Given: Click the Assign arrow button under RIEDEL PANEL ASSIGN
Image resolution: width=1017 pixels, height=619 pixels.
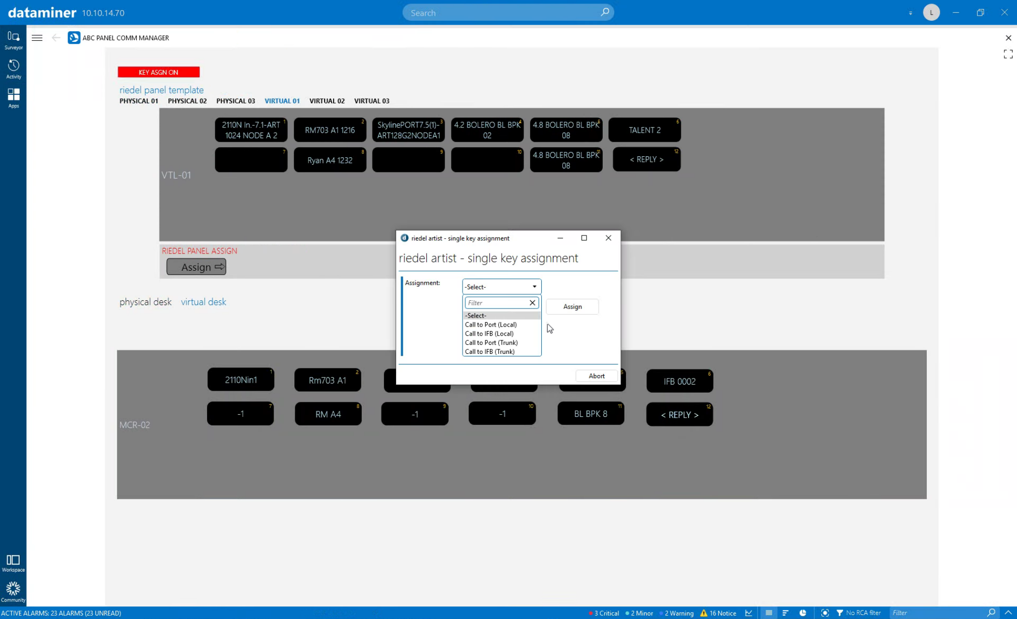Looking at the screenshot, I should pyautogui.click(x=196, y=267).
